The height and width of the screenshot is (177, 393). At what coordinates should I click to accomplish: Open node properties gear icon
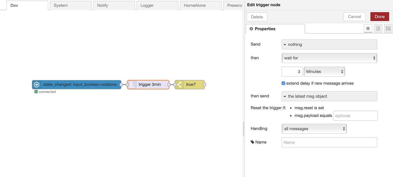(368, 28)
